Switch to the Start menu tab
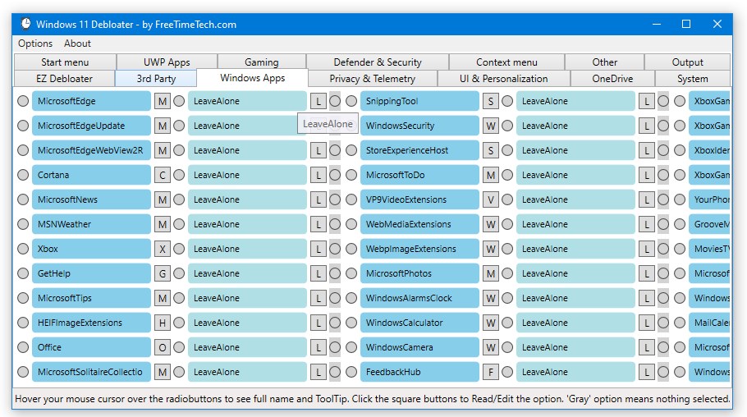The image size is (747, 417). point(66,62)
